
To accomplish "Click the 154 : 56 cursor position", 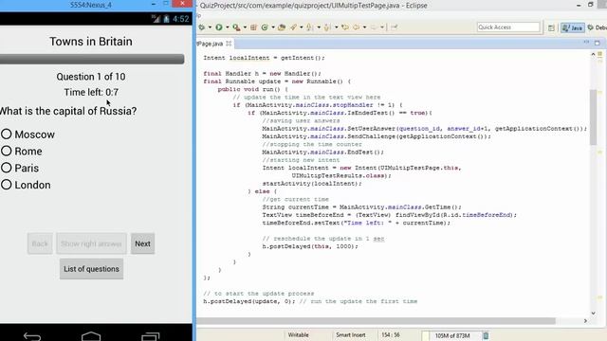I will coord(391,335).
